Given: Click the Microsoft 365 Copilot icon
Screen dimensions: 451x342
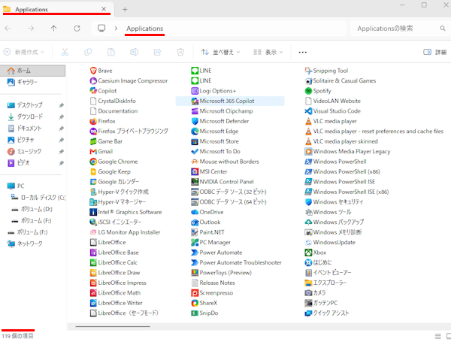Looking at the screenshot, I should [195, 101].
